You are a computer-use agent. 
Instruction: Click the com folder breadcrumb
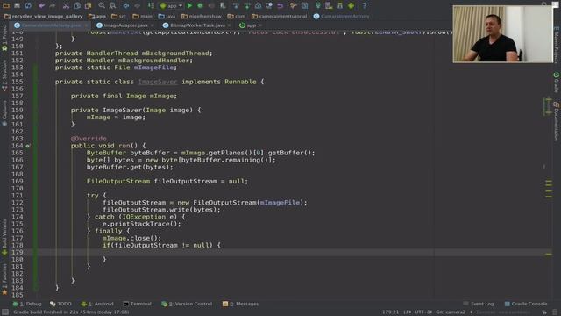[237, 16]
